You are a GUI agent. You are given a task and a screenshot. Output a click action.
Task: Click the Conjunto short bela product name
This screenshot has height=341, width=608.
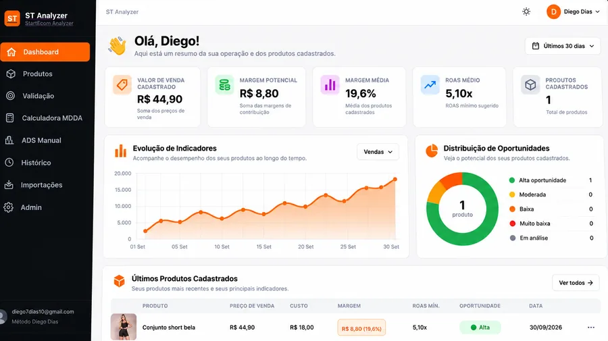pyautogui.click(x=169, y=327)
